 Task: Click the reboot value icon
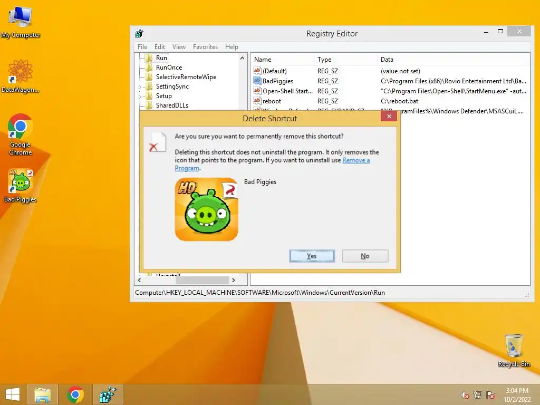point(257,101)
